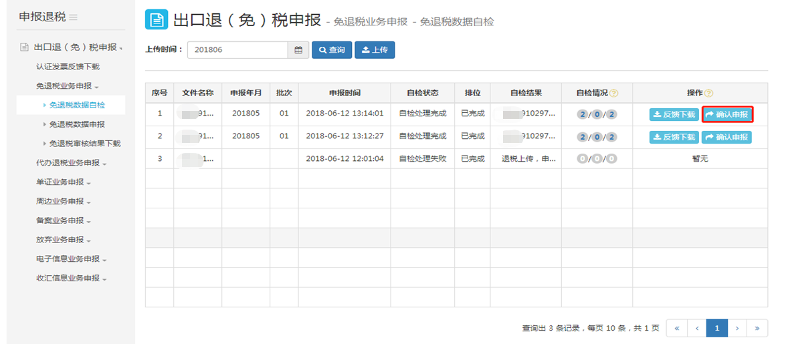This screenshot has width=786, height=344.
Task: Click the help icon next to 自检情况
Action: point(613,93)
